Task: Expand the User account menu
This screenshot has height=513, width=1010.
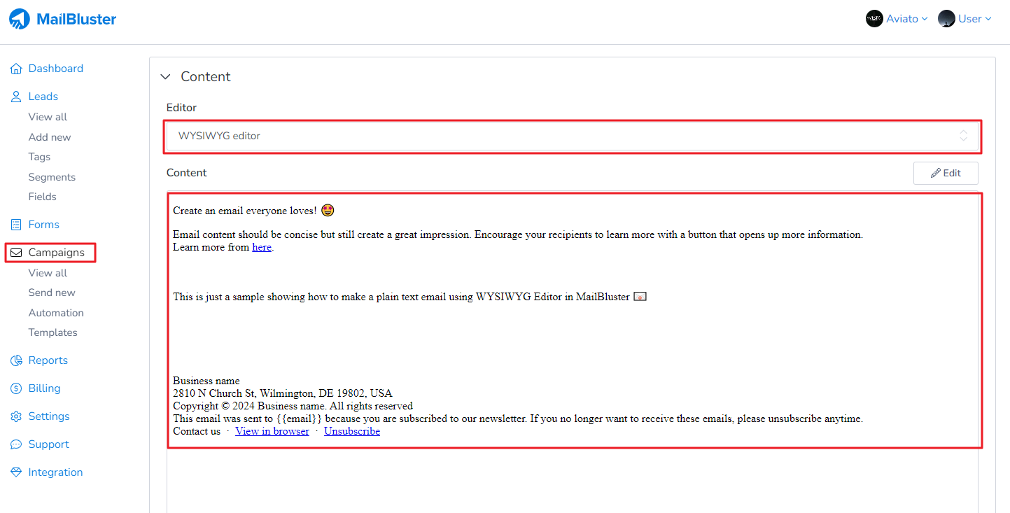Action: (x=965, y=19)
